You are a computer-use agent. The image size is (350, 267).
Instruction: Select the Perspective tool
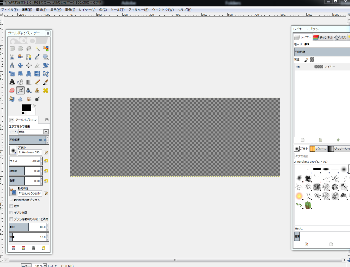click(x=29, y=74)
